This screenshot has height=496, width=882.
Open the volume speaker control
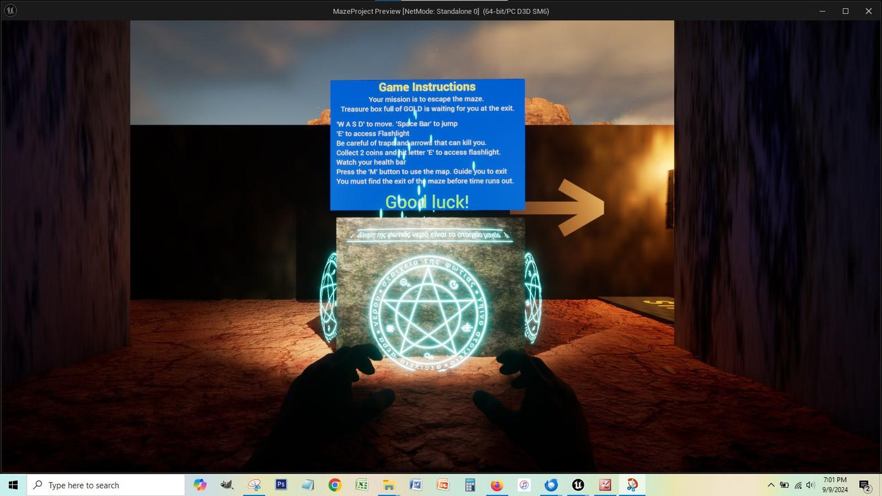(810, 485)
